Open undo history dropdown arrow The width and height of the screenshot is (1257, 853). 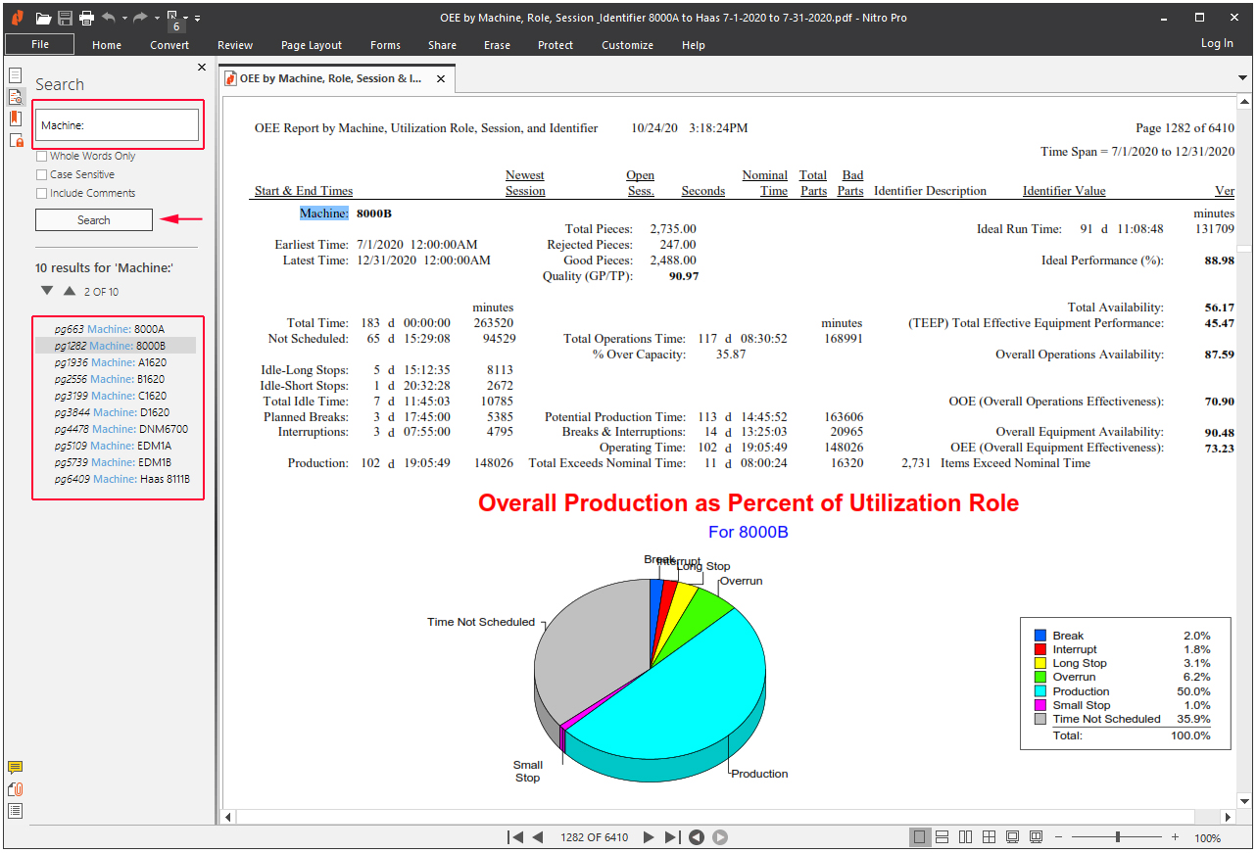pyautogui.click(x=124, y=19)
